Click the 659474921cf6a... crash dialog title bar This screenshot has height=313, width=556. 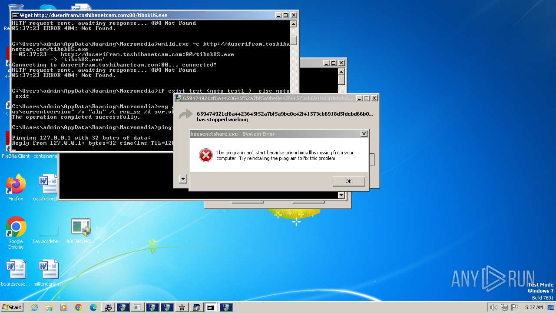276,98
